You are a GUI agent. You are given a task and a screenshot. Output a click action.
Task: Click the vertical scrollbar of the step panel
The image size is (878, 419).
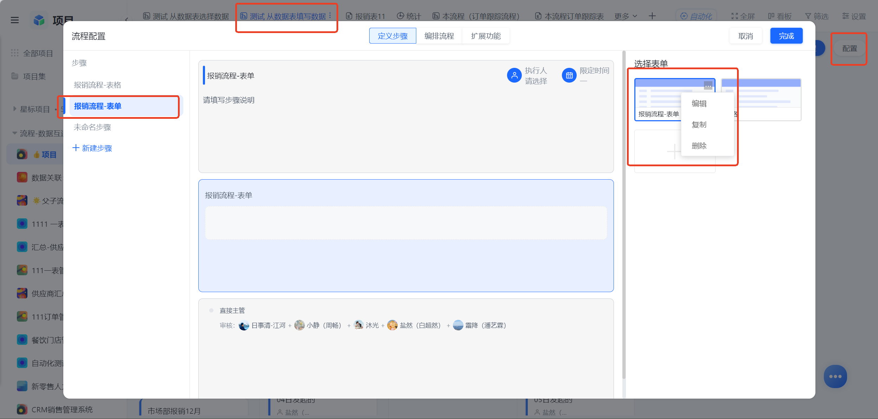click(x=624, y=214)
